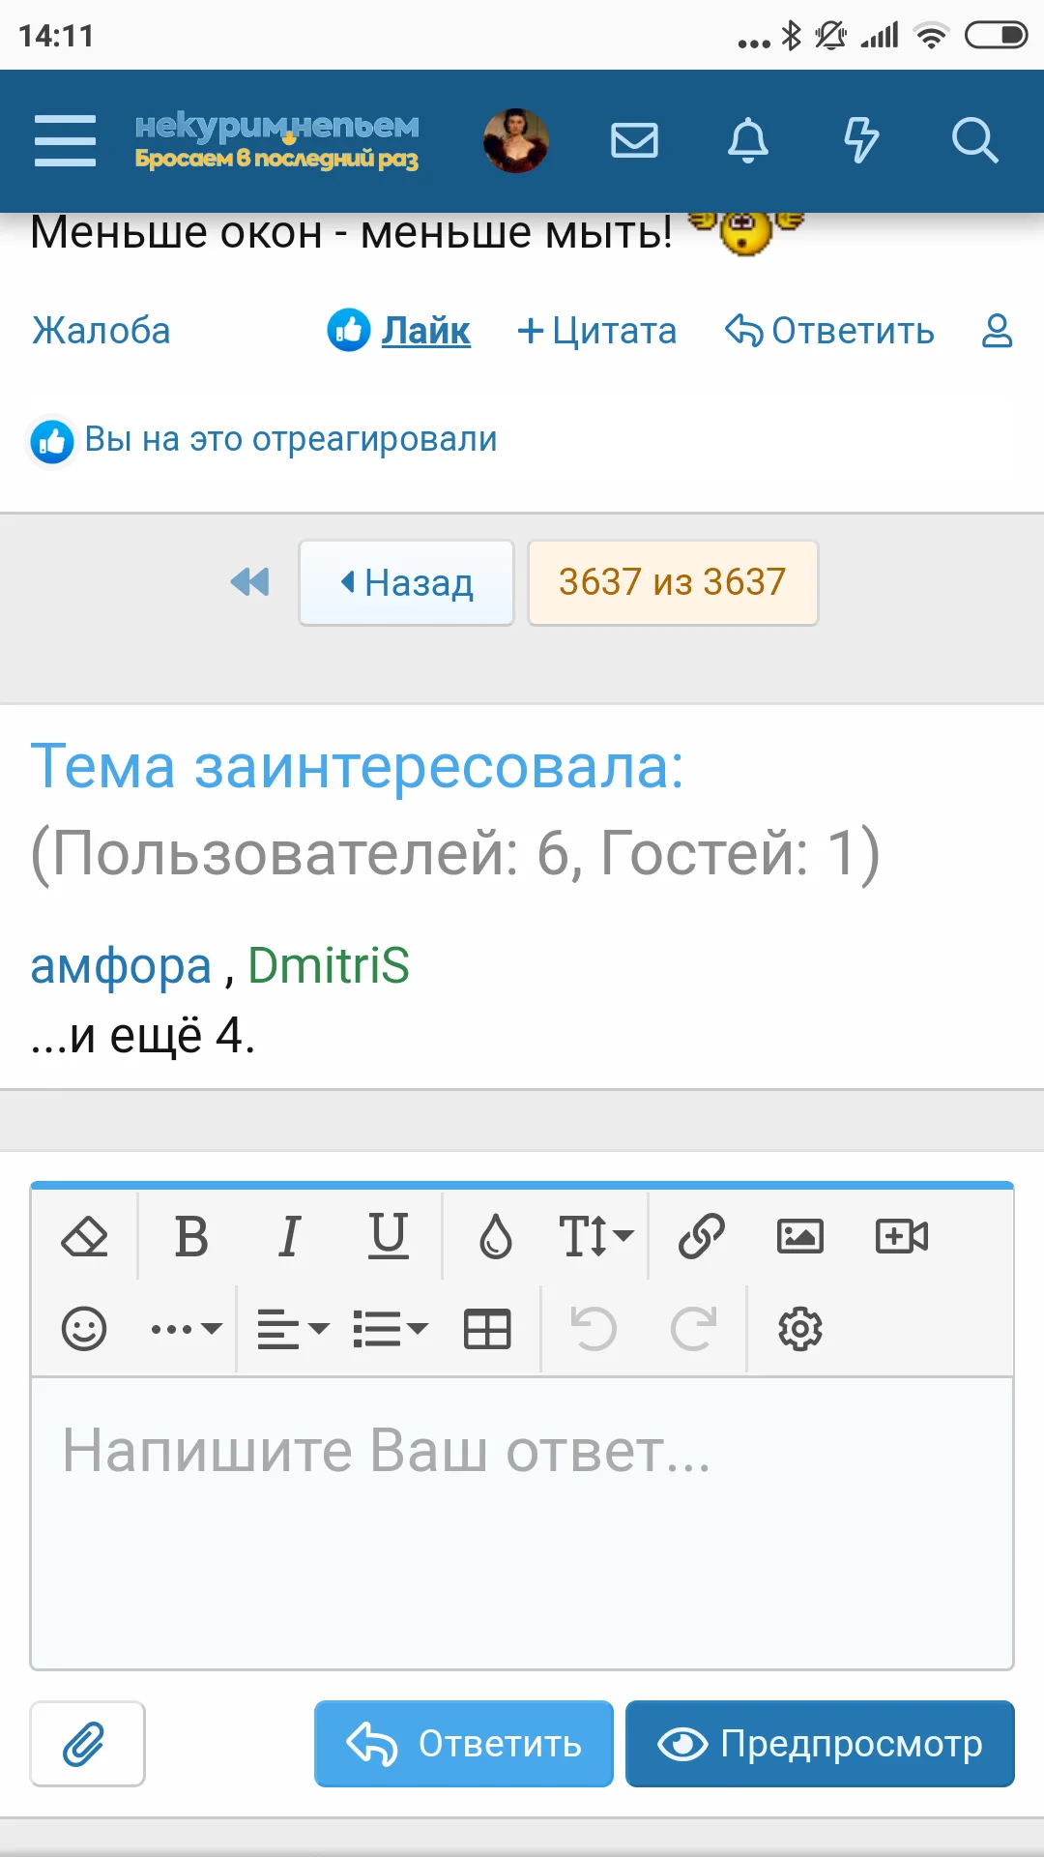
Task: Click the user icon beside Ответить link
Action: click(x=997, y=331)
